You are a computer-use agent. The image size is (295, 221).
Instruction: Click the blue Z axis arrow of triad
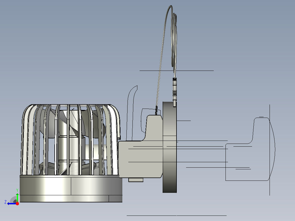(x=12, y=203)
